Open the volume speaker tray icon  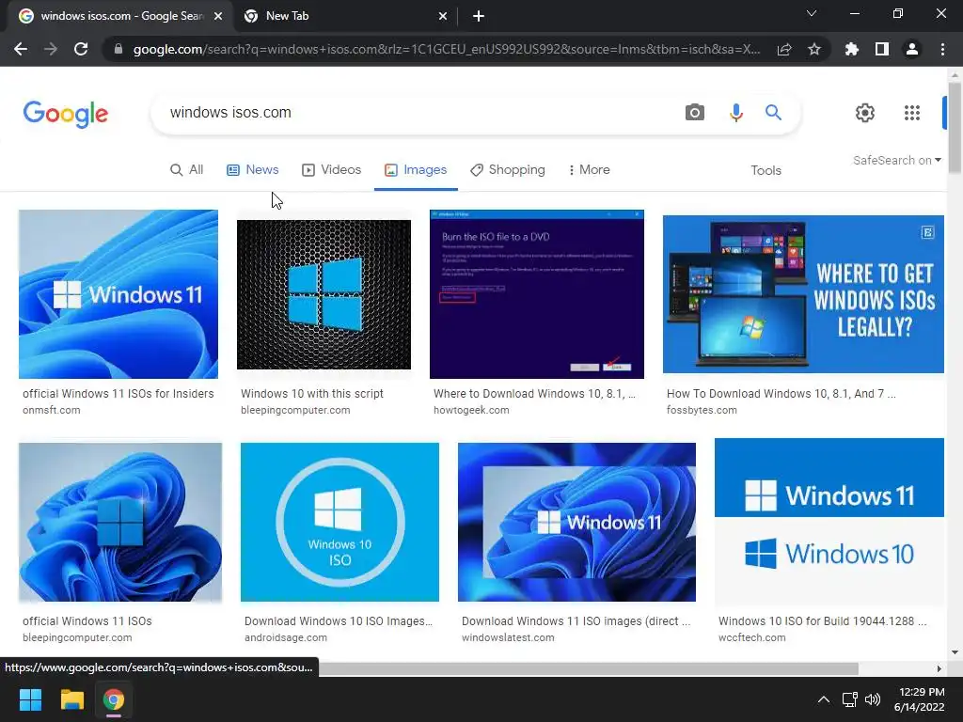coord(872,699)
